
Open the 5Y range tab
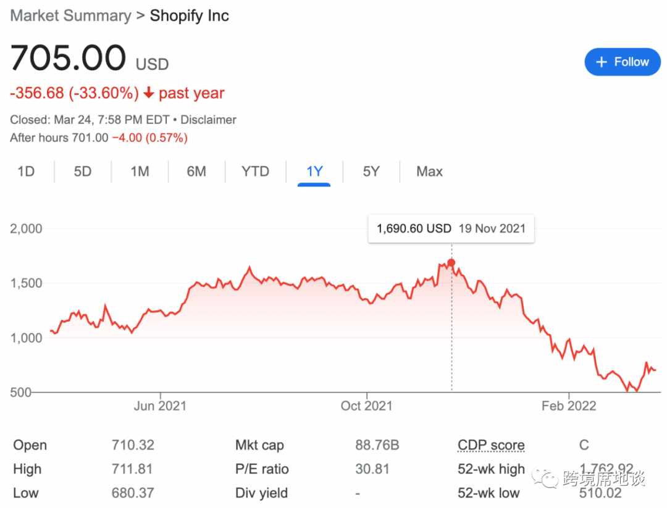click(x=371, y=172)
